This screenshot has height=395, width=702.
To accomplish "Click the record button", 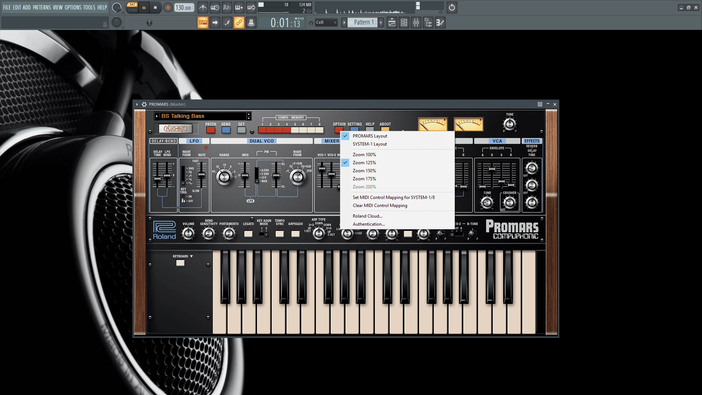I will [168, 7].
